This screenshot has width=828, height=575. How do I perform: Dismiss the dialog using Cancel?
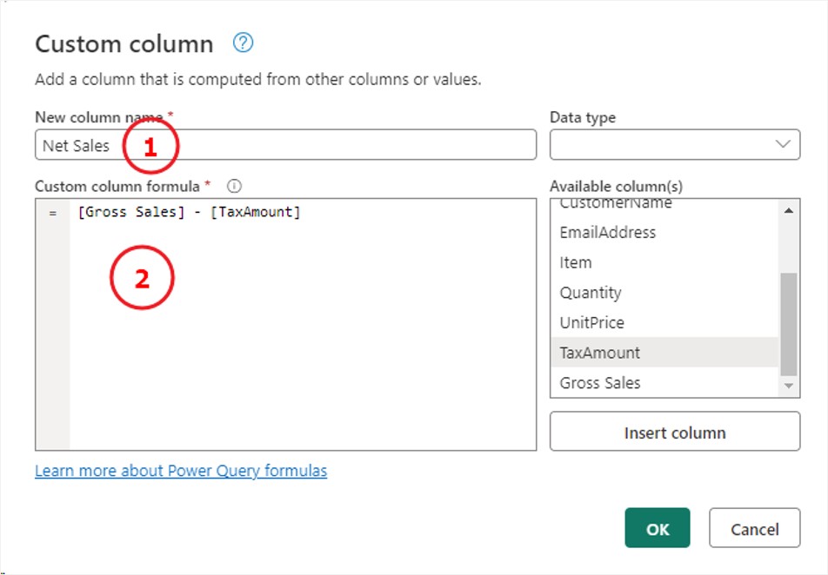tap(754, 527)
